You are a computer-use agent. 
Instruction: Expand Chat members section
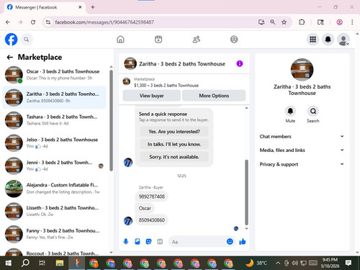[302, 136]
